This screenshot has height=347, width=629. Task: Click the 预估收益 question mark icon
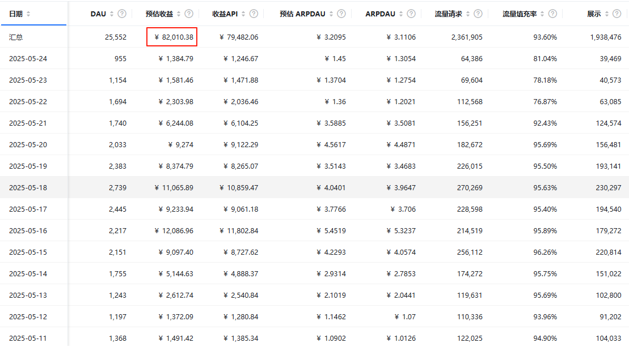pos(189,14)
